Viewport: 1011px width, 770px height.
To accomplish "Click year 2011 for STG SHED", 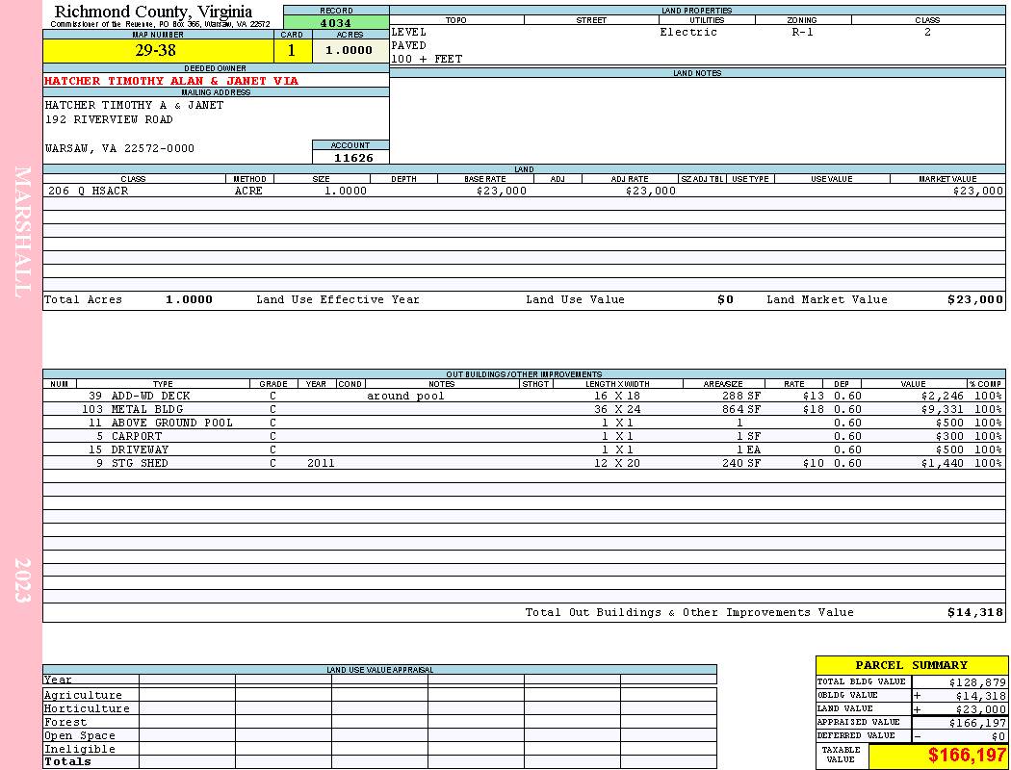I will [x=321, y=463].
